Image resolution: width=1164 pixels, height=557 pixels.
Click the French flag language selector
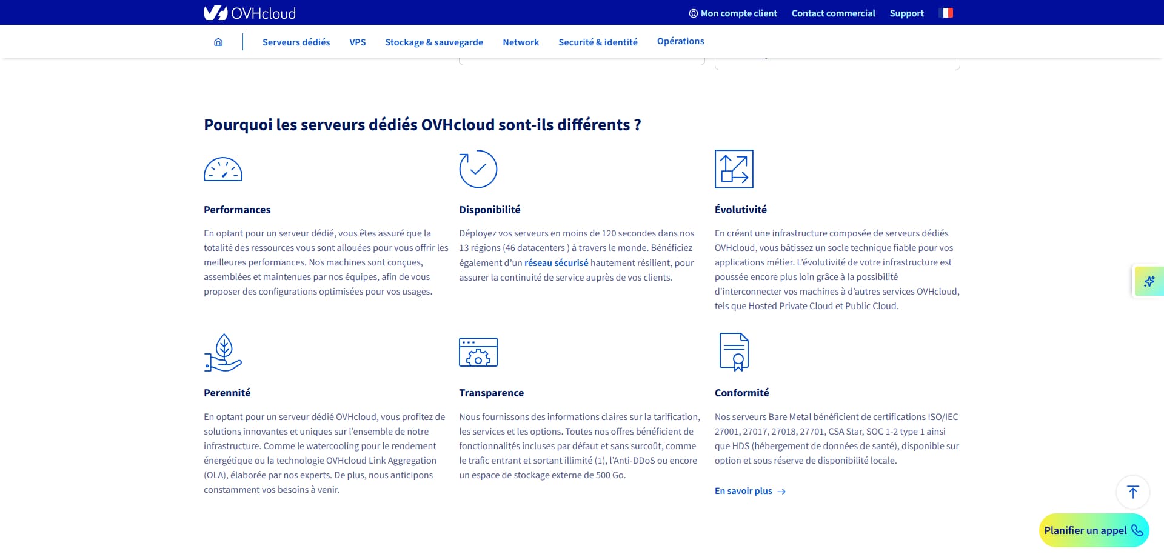click(x=946, y=13)
